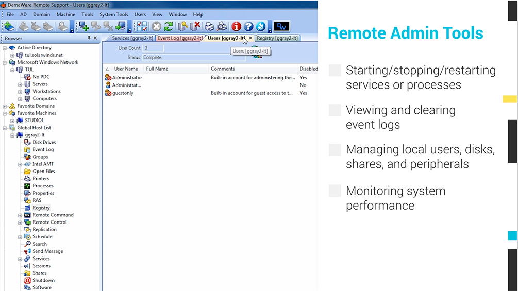Collapse the Microsoft Windows Network node
Screen dimensions: 518x291
point(5,62)
